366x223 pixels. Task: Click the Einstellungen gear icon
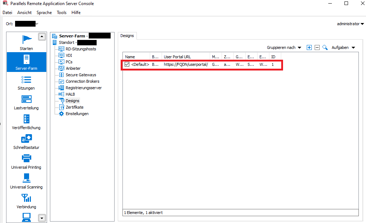coord(61,114)
